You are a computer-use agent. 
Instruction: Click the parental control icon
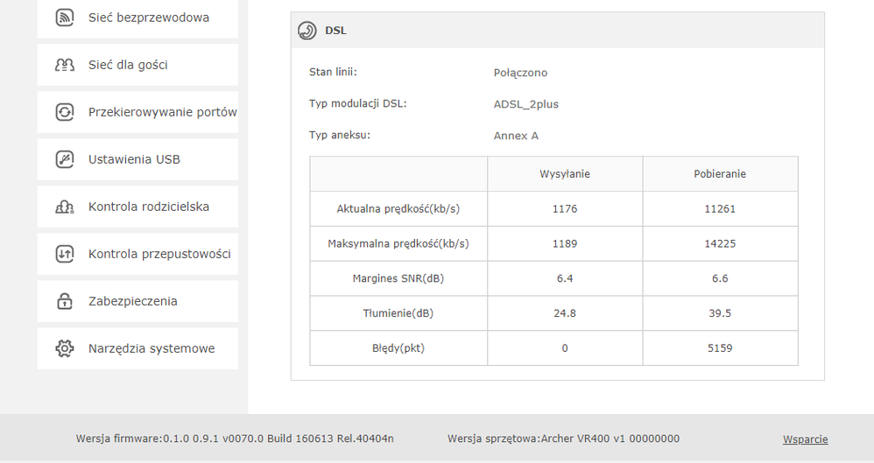coord(64,207)
